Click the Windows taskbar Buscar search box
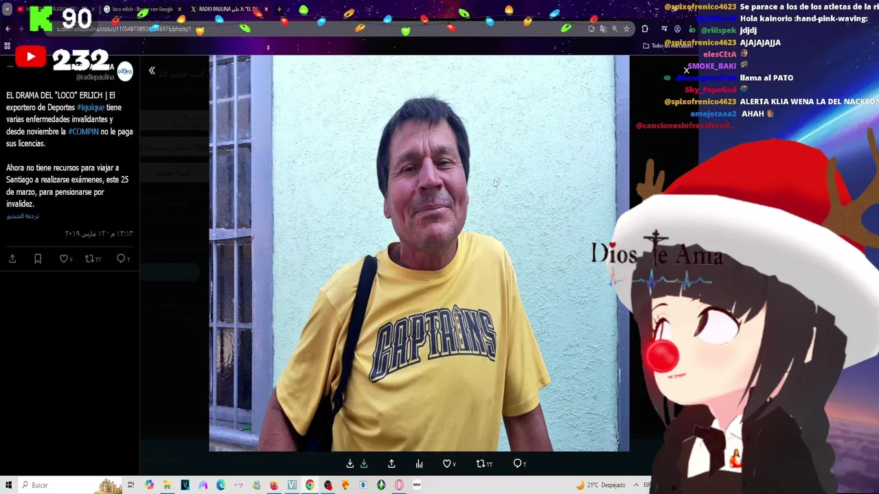879x494 pixels. click(69, 485)
